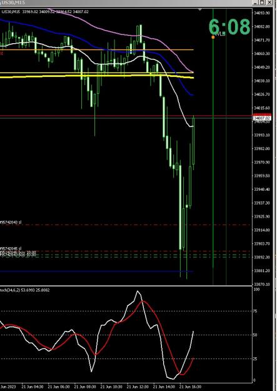Click the 33892.30 price scale label

point(261,257)
